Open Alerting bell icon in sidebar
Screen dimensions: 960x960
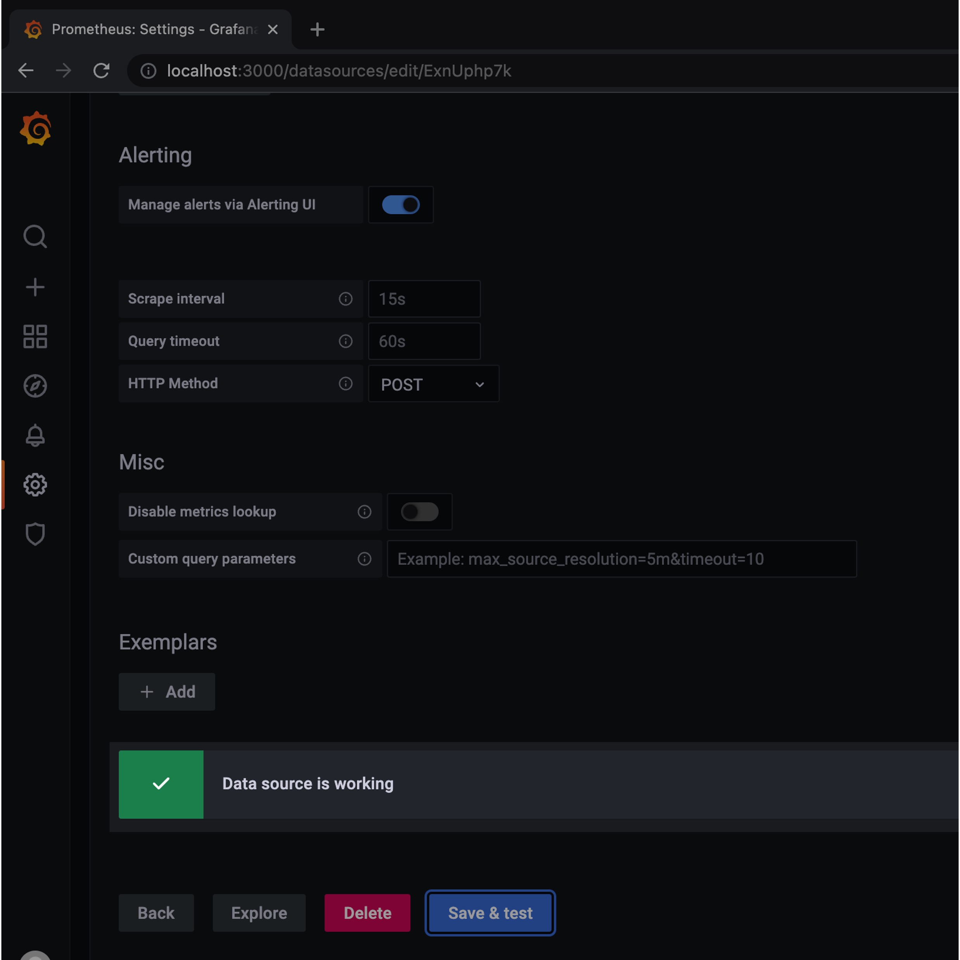tap(35, 435)
